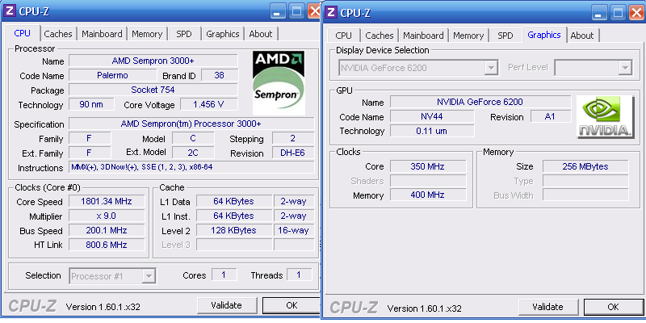
Task: Click the GPU Memory clock 400 MHz
Action: [428, 195]
